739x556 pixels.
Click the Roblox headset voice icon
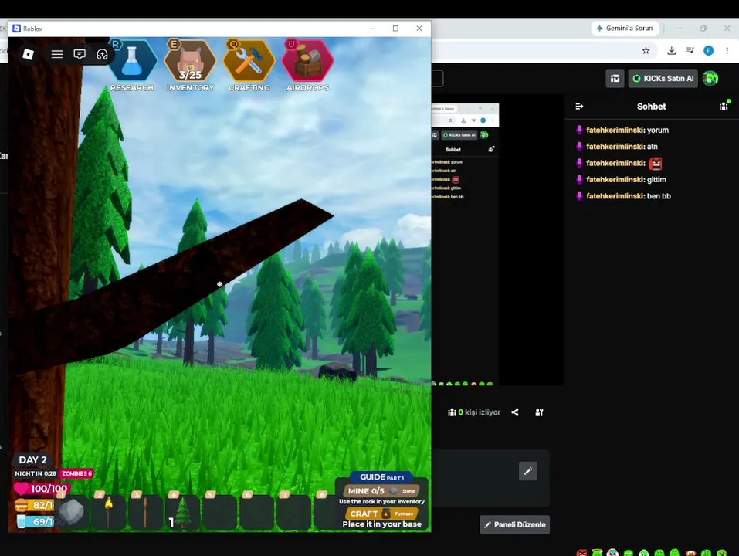tap(102, 54)
